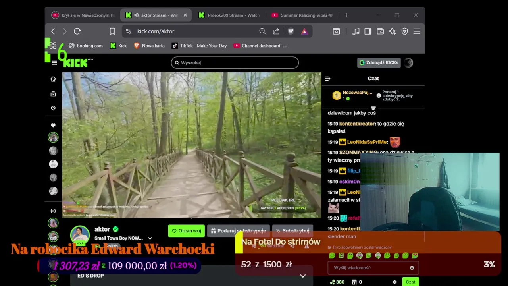The height and width of the screenshot is (286, 508).
Task: Bookmark this page with the bookmark icon
Action: (x=112, y=31)
